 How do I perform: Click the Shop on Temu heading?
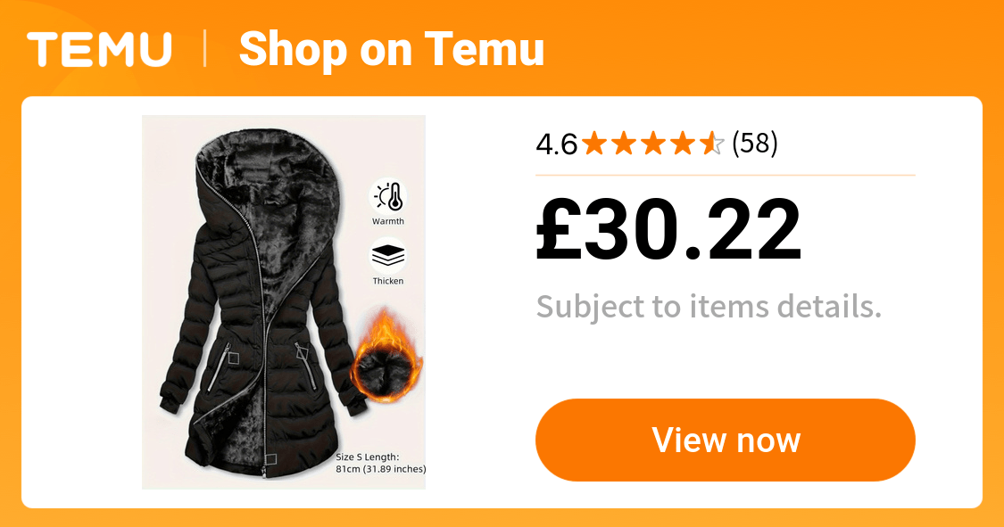391,49
